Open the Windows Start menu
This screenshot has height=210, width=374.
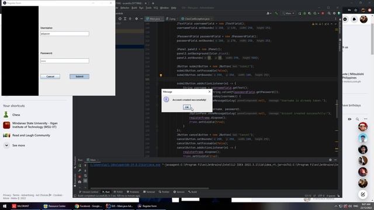(5, 206)
